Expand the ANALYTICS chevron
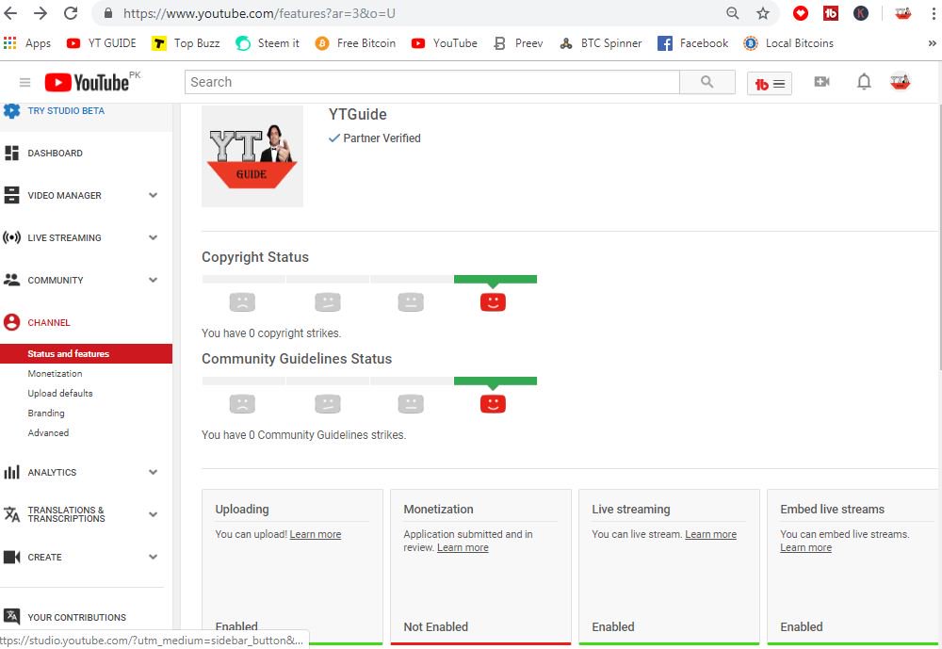 [154, 472]
